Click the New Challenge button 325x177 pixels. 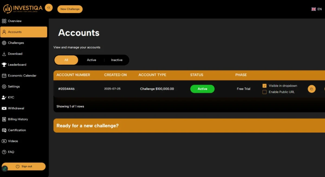tap(70, 9)
